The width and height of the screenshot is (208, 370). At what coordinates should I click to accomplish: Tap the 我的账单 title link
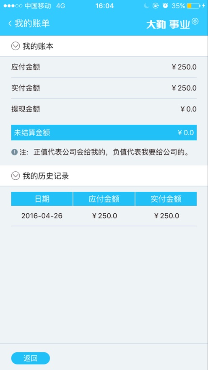coord(32,23)
